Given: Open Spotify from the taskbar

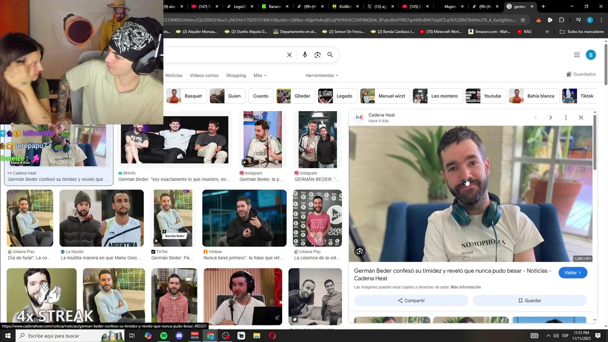Looking at the screenshot, I should coord(163,336).
